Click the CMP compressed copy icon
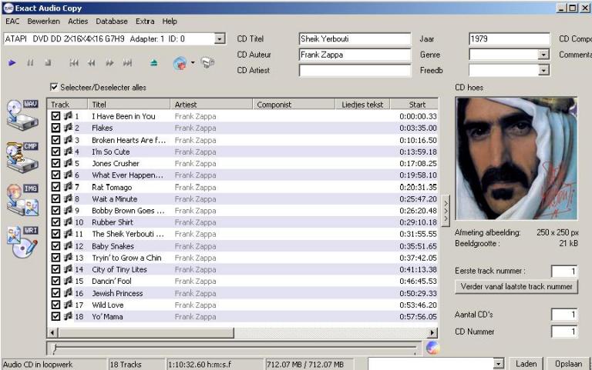 [x=22, y=156]
